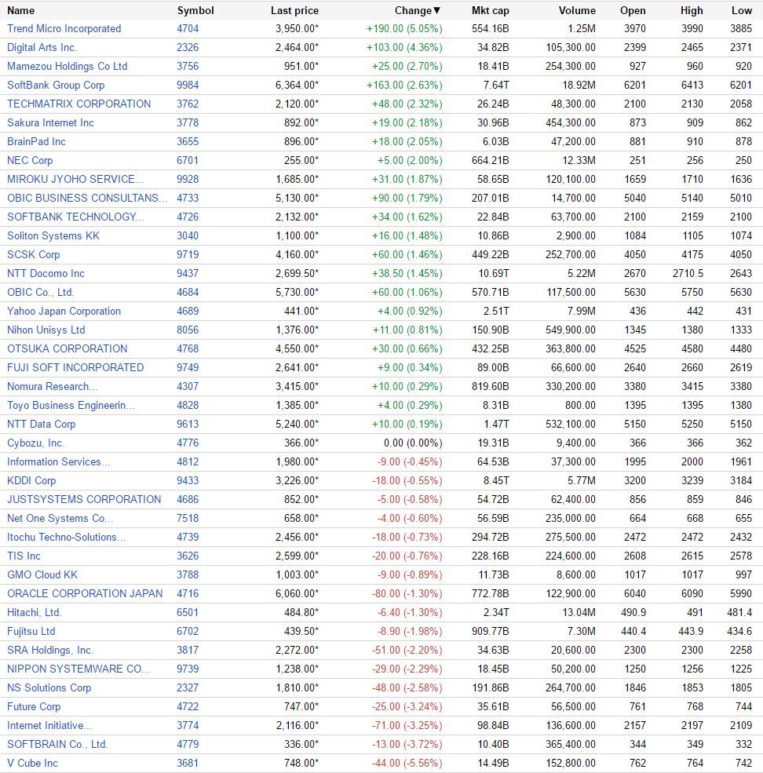Open OBIC Co., Ltd. link
The image size is (763, 773).
click(41, 292)
